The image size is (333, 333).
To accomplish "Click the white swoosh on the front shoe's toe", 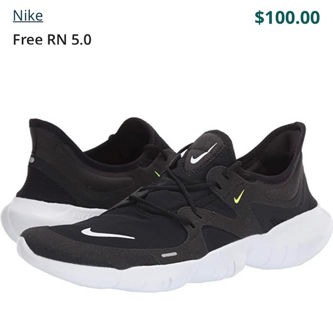I will (108, 234).
